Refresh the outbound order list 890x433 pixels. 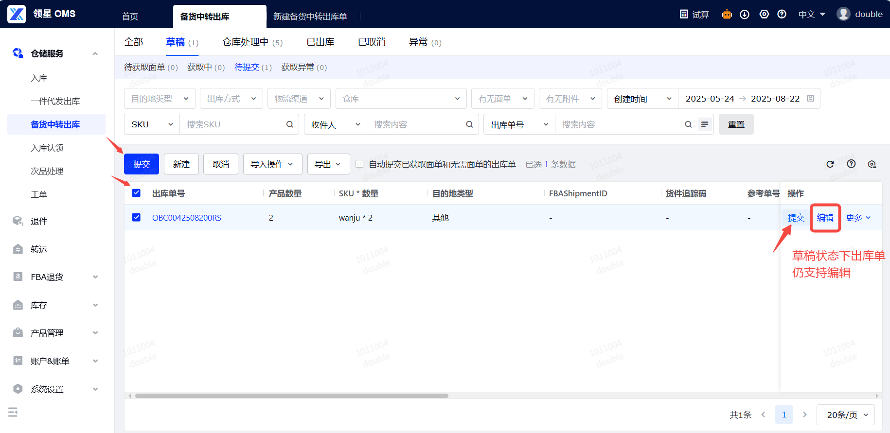pos(830,164)
